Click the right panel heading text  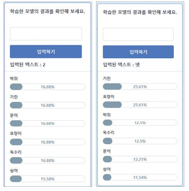140,12
